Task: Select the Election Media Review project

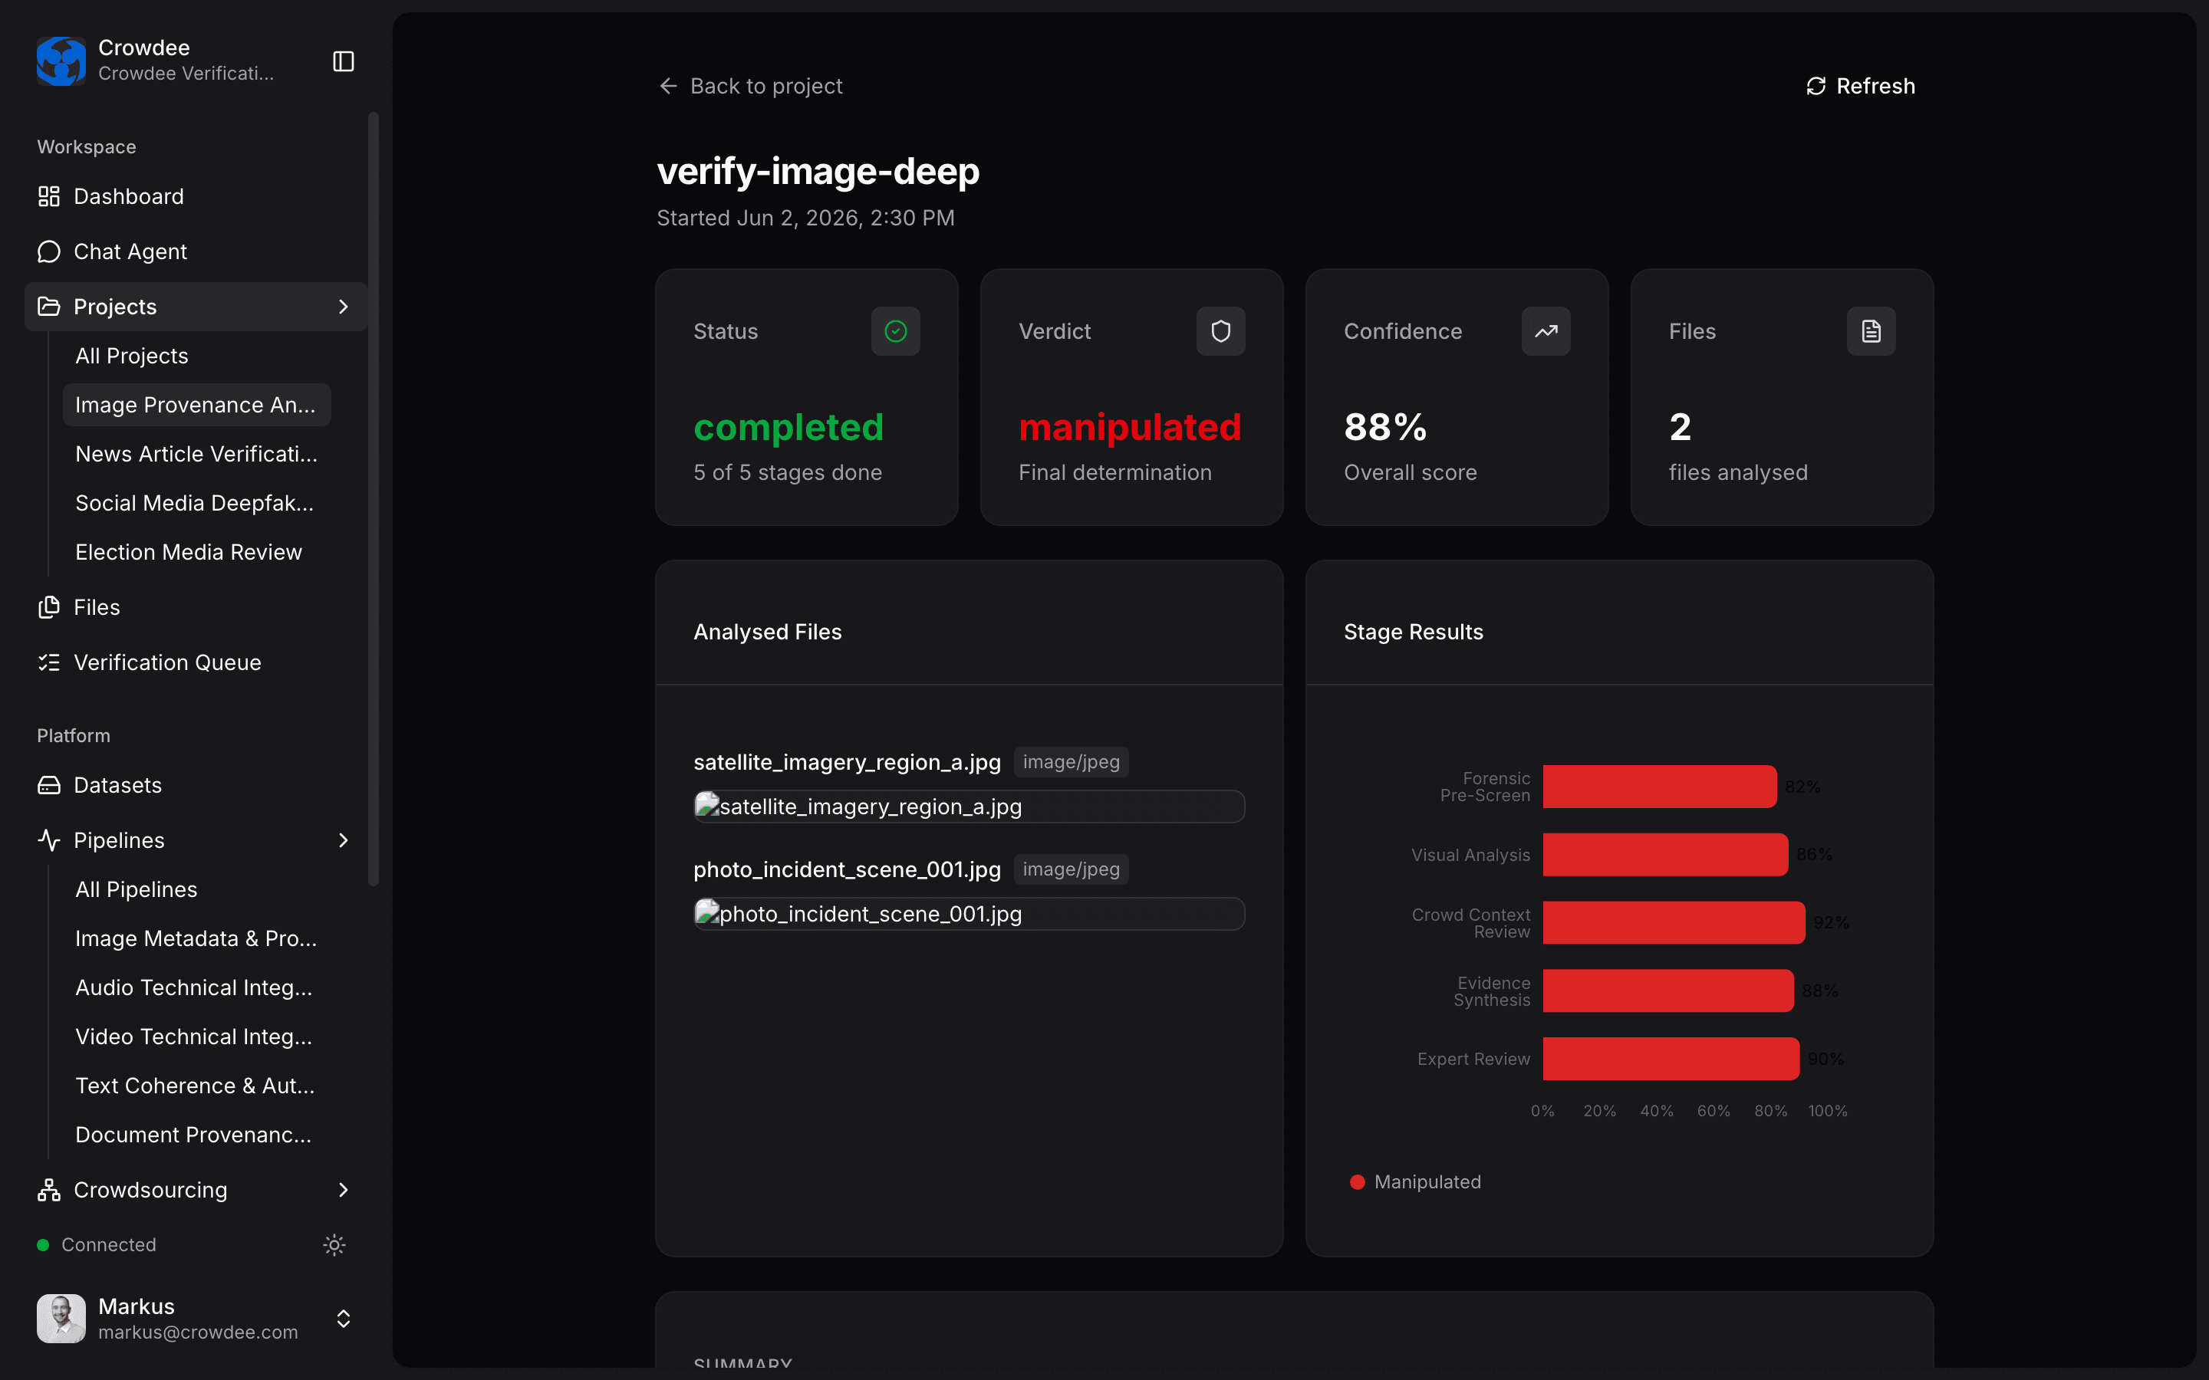Action: [x=196, y=552]
